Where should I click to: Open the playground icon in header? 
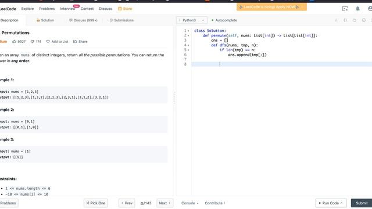point(345,9)
